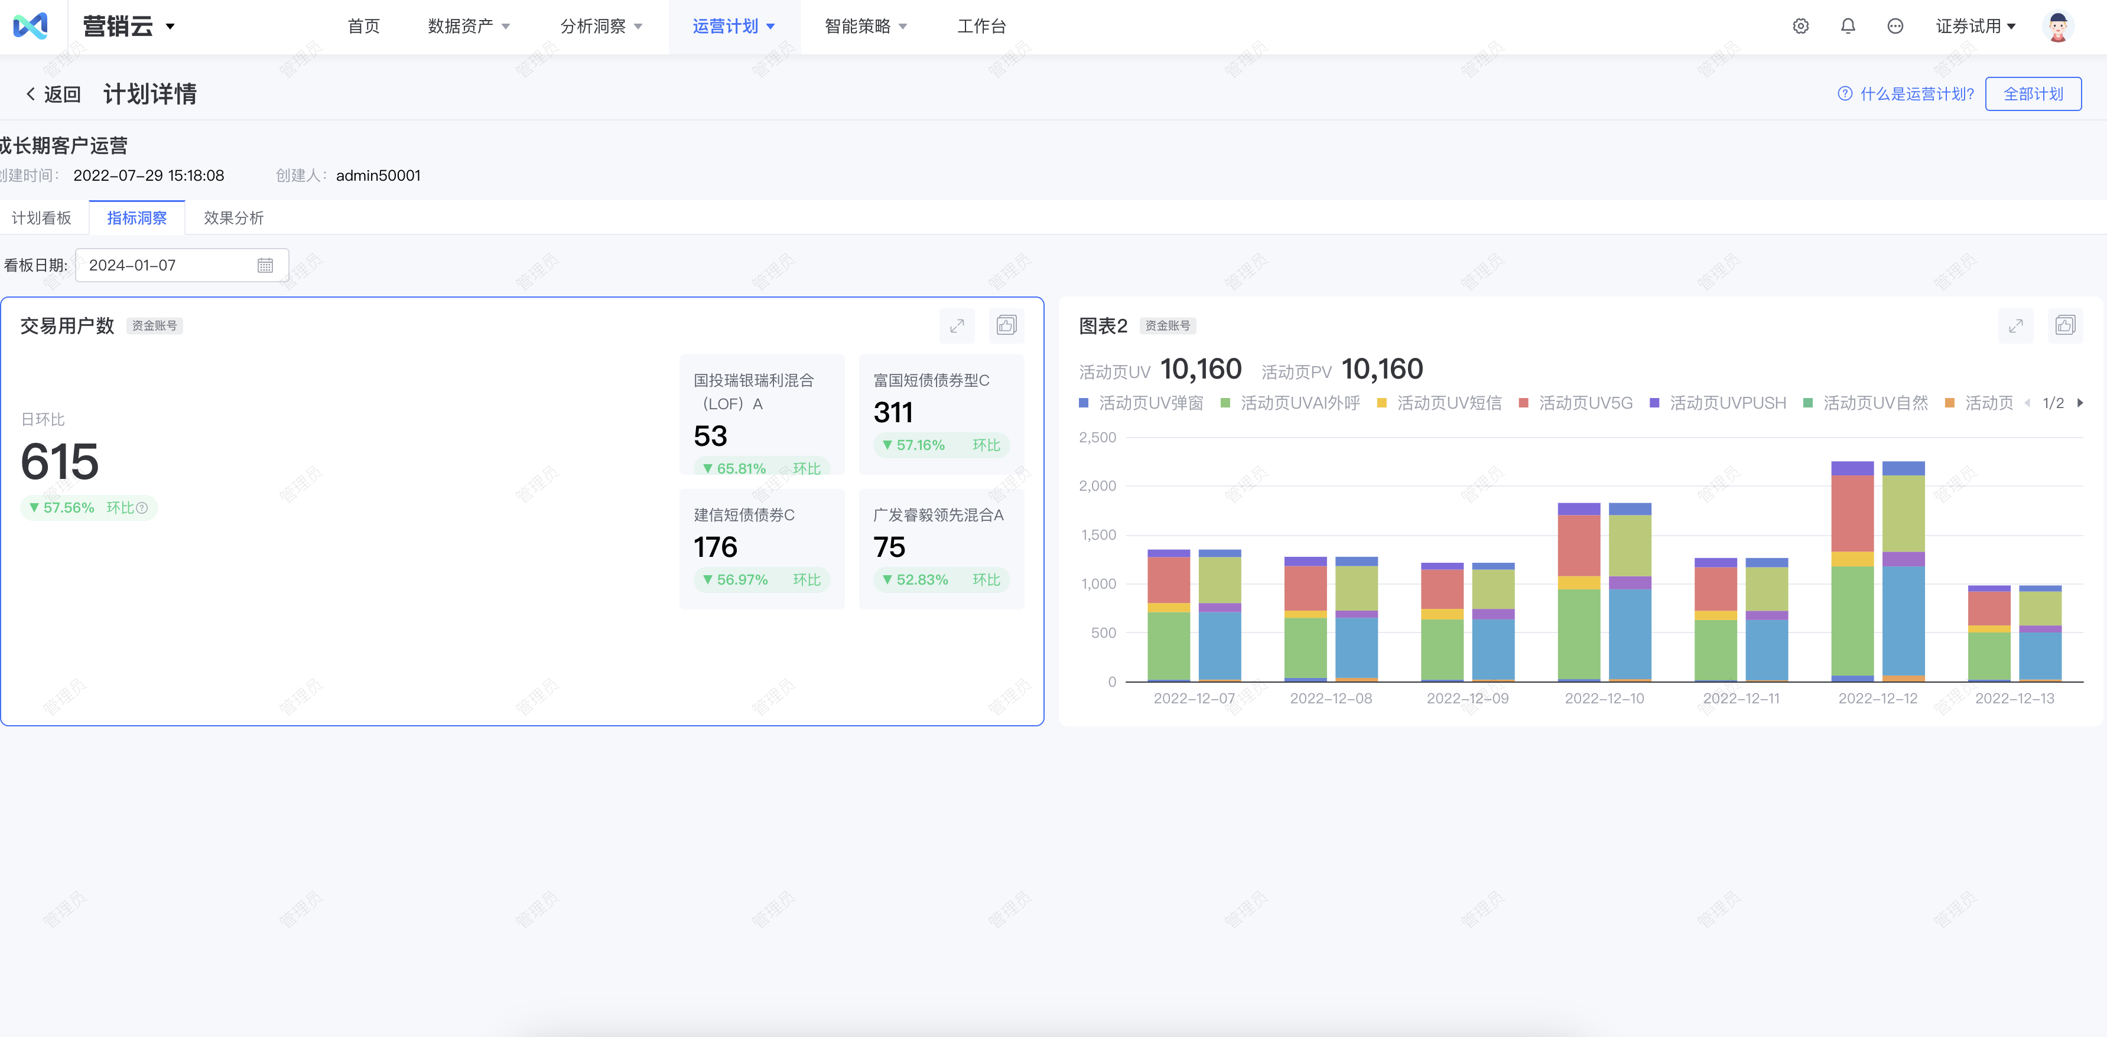Click the 看板日期 date input field
The width and height of the screenshot is (2107, 1037).
[x=181, y=265]
